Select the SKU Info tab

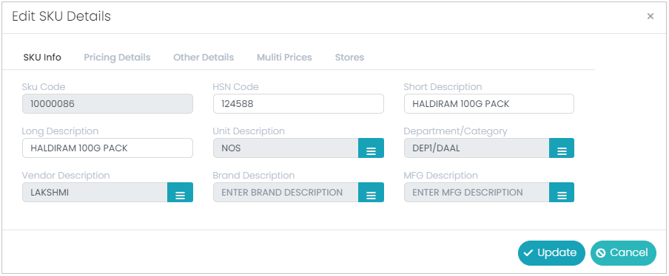(x=42, y=58)
